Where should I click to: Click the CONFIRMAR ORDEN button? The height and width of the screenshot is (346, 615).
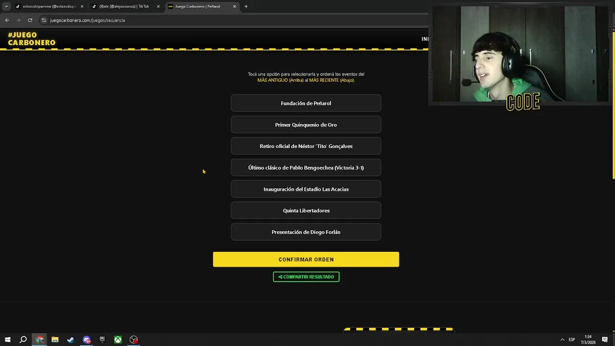[306, 259]
